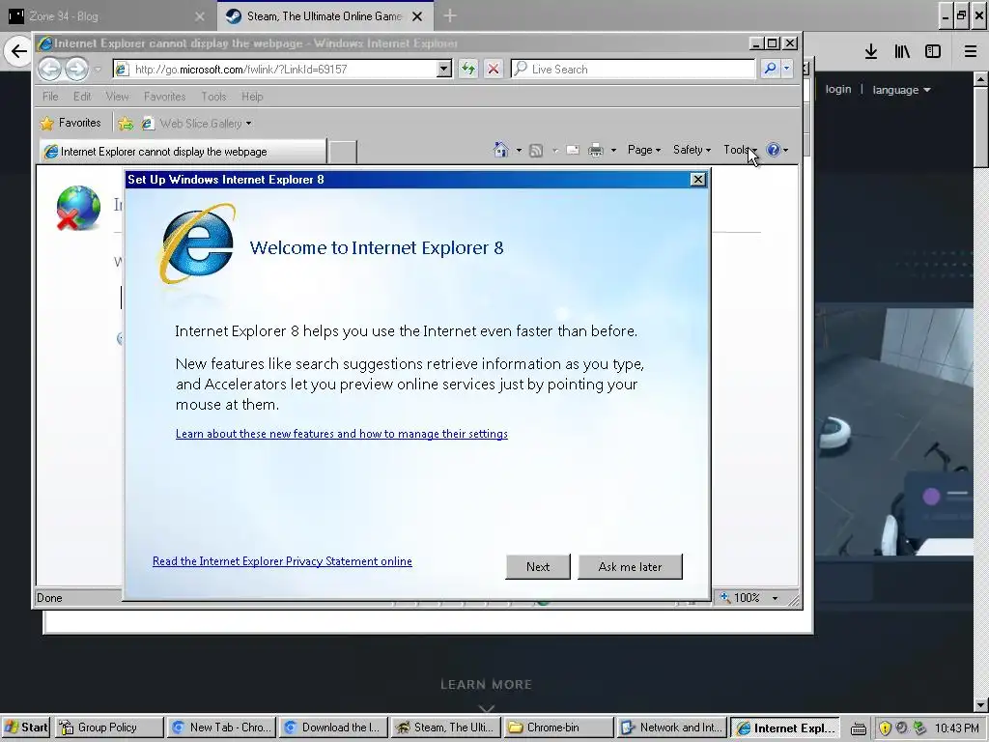Click the keyboard icon in system tray
The image size is (989, 742).
859,728
